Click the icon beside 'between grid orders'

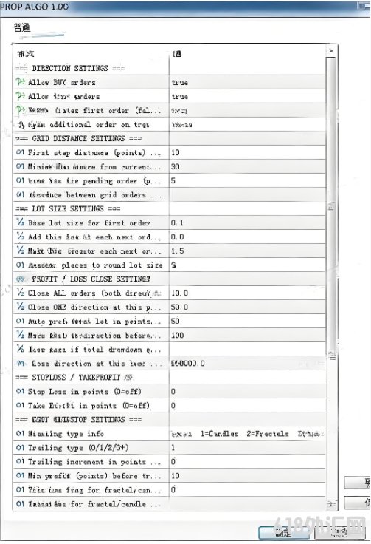(21, 194)
